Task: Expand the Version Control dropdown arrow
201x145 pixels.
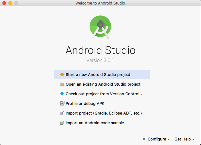Action: (142, 94)
